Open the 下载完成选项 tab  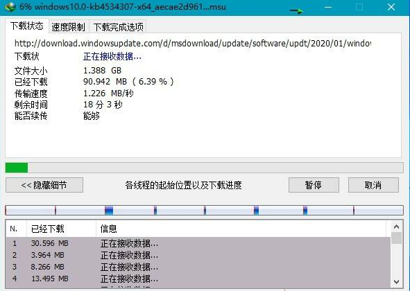click(x=118, y=27)
